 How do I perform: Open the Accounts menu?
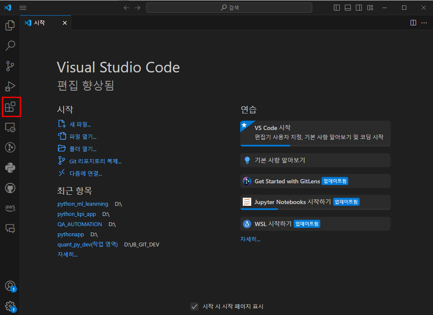coord(10,286)
